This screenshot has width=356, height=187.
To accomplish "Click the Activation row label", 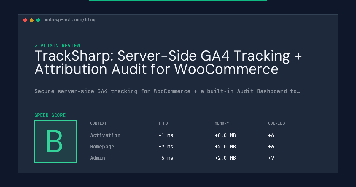I will (105, 135).
